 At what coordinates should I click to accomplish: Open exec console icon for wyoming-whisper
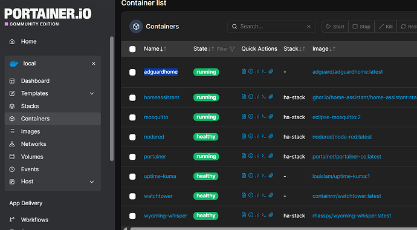pos(264,215)
